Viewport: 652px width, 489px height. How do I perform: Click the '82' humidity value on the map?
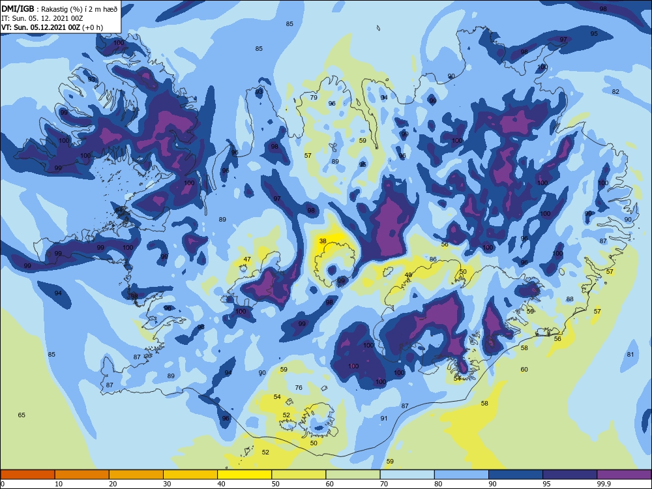[x=615, y=91]
